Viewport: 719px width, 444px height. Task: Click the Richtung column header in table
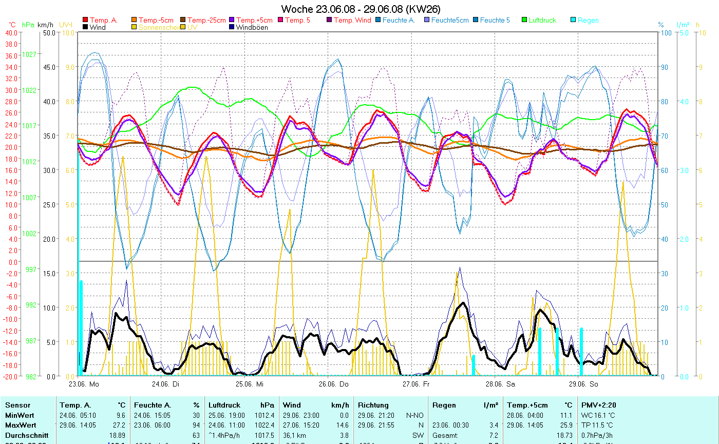pyautogui.click(x=373, y=405)
